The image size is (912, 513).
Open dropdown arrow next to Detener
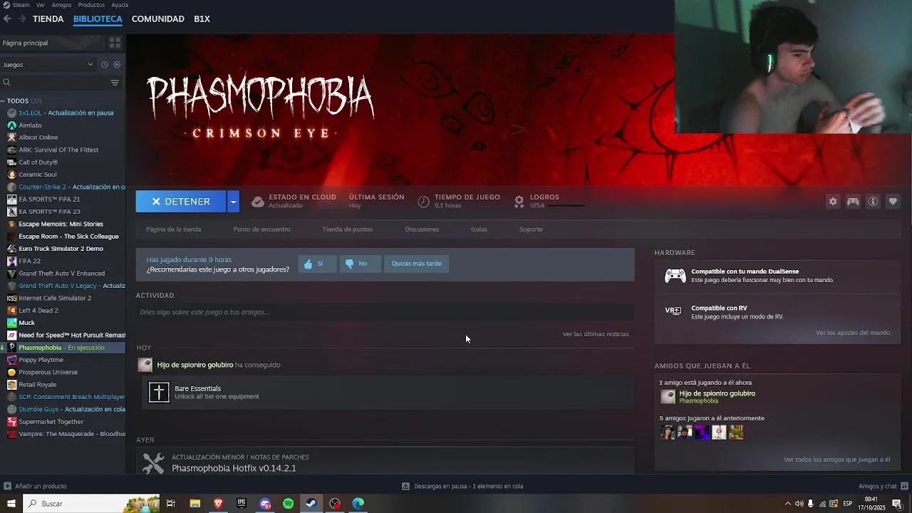click(233, 202)
